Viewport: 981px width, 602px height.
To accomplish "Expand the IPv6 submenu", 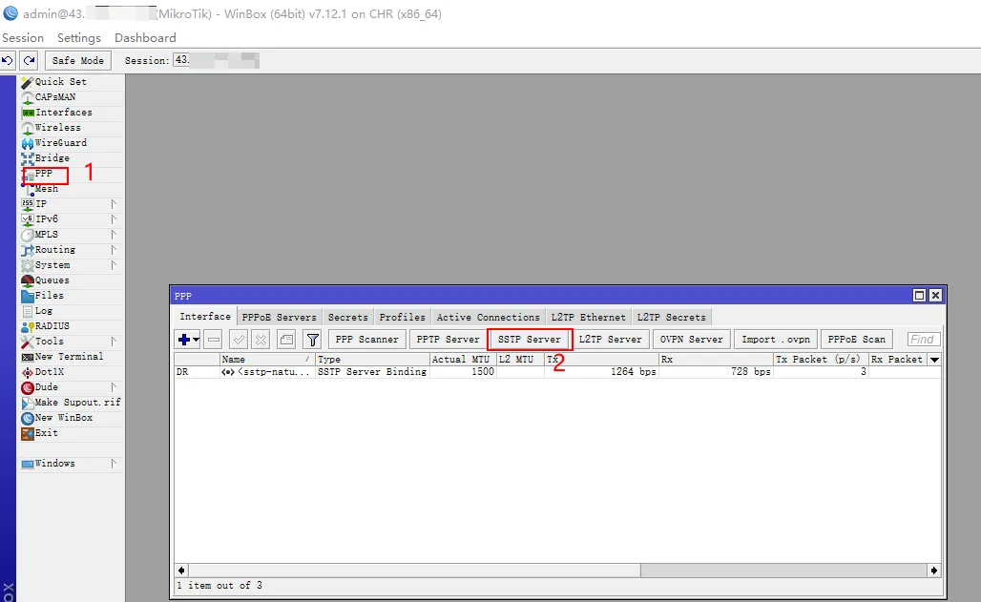I will click(114, 219).
